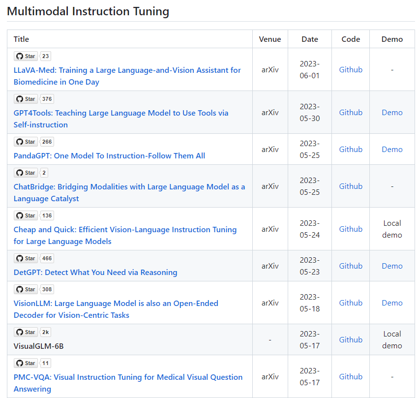The image size is (419, 398).
Task: Click the GitHub Star button for PandaGPT
Action: click(26, 142)
